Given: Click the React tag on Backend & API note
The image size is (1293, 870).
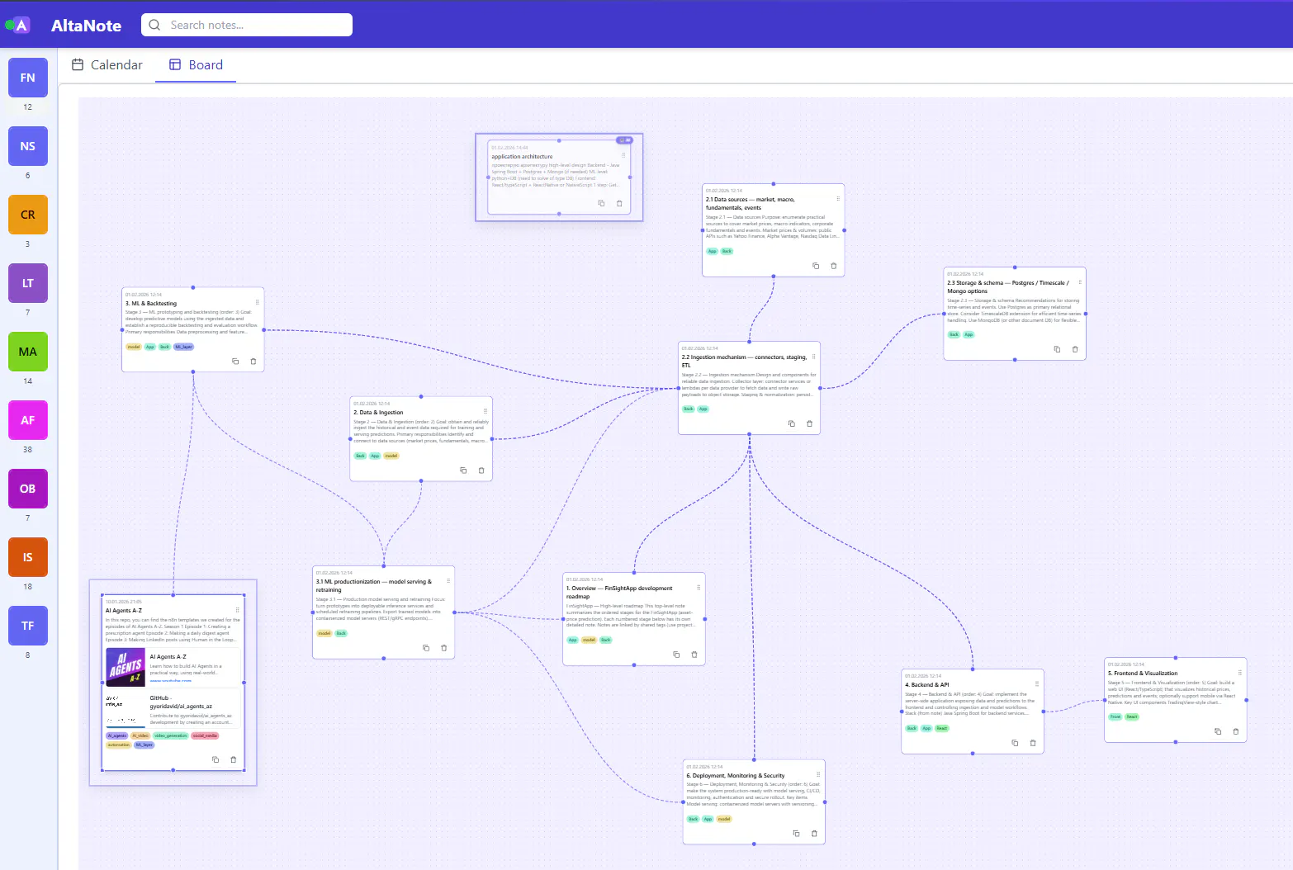Looking at the screenshot, I should click(x=942, y=728).
